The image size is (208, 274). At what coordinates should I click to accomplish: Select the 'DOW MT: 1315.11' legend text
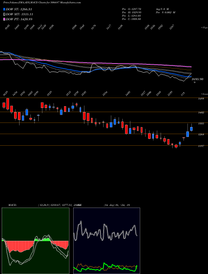20,15
